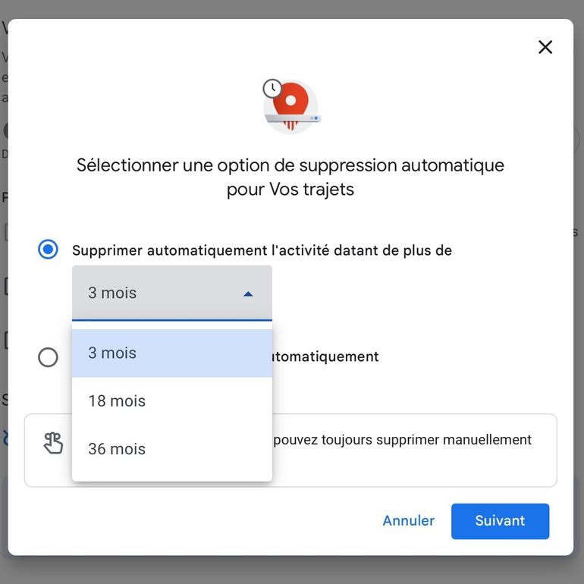The image size is (584, 584).
Task: Click the location pin shredder illustration
Action: click(x=291, y=106)
